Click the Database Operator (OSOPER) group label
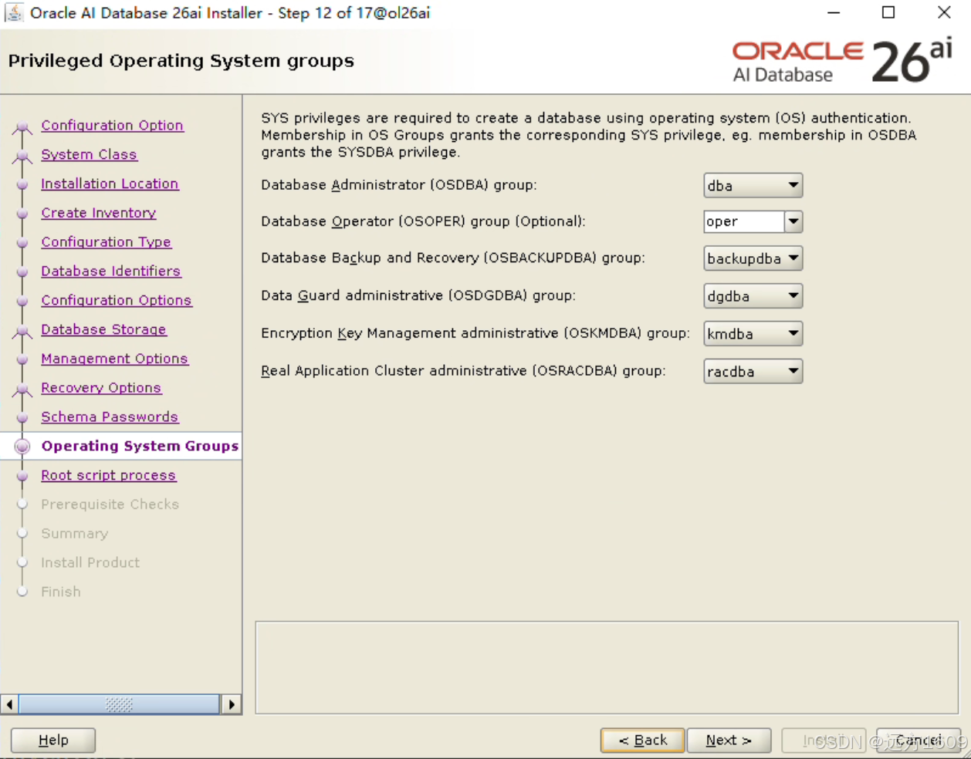 pos(423,221)
